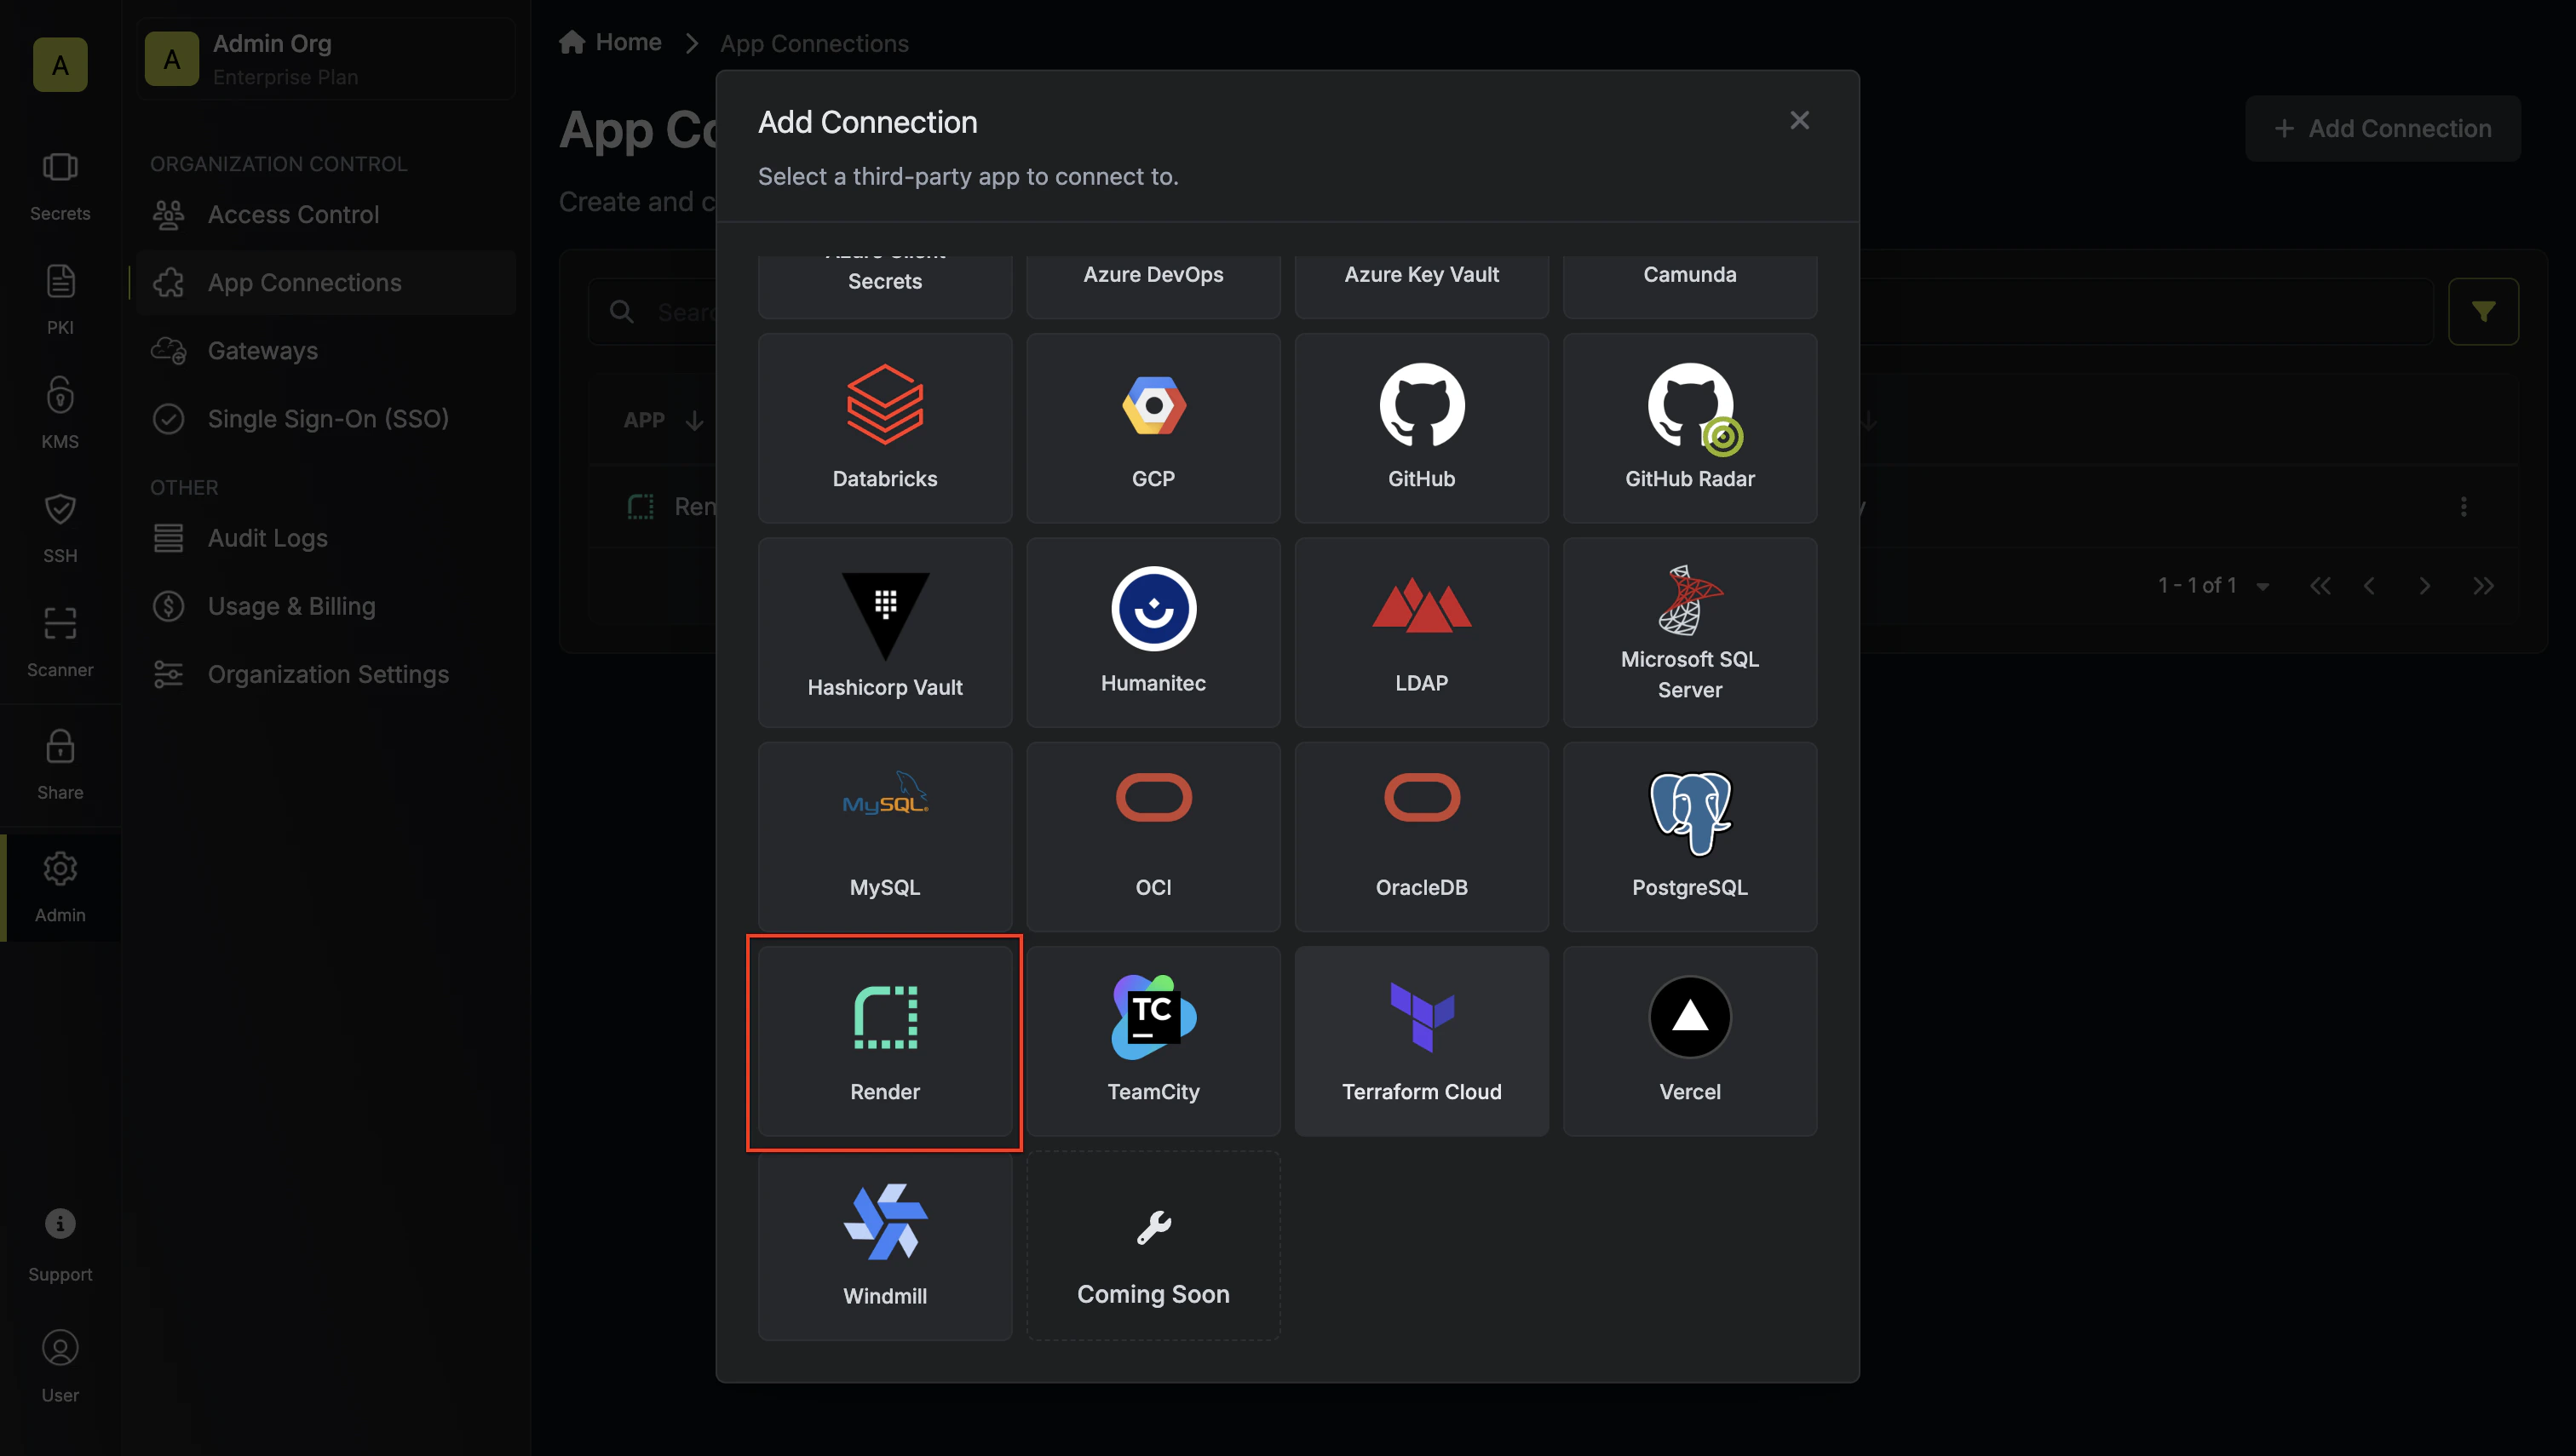Open the PKI section
This screenshot has width=2576, height=1456.
(60, 300)
